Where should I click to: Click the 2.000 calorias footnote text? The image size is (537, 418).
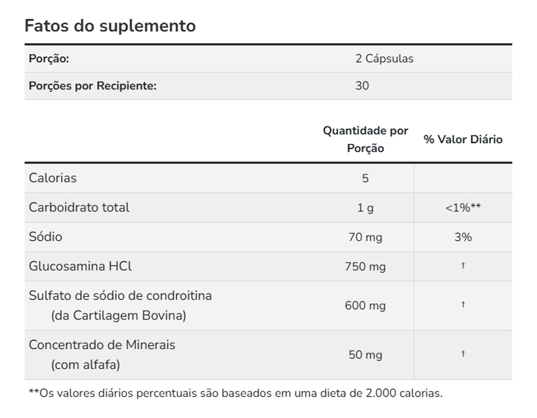click(x=235, y=394)
